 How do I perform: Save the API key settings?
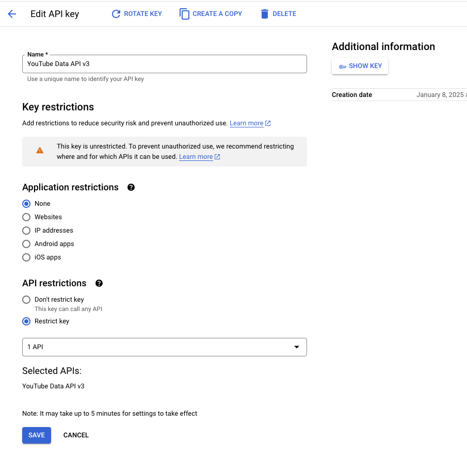pos(37,435)
